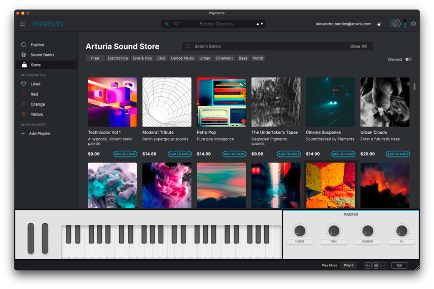Image resolution: width=434 pixels, height=289 pixels.
Task: Click the undo arrow icon in the status bar
Action: (x=368, y=266)
